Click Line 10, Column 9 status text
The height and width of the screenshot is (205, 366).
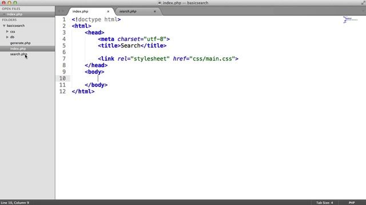15,203
